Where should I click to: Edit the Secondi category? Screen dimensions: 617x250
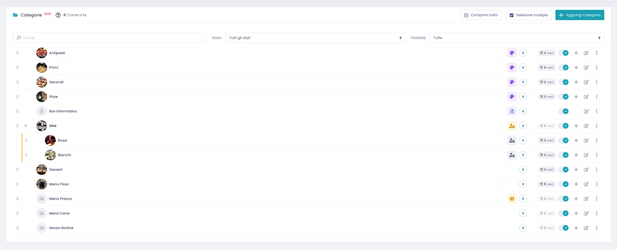tap(586, 82)
